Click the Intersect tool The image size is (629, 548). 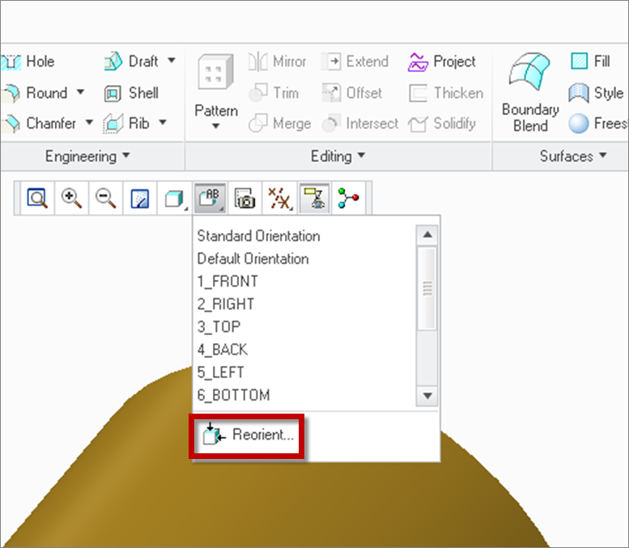[x=359, y=124]
